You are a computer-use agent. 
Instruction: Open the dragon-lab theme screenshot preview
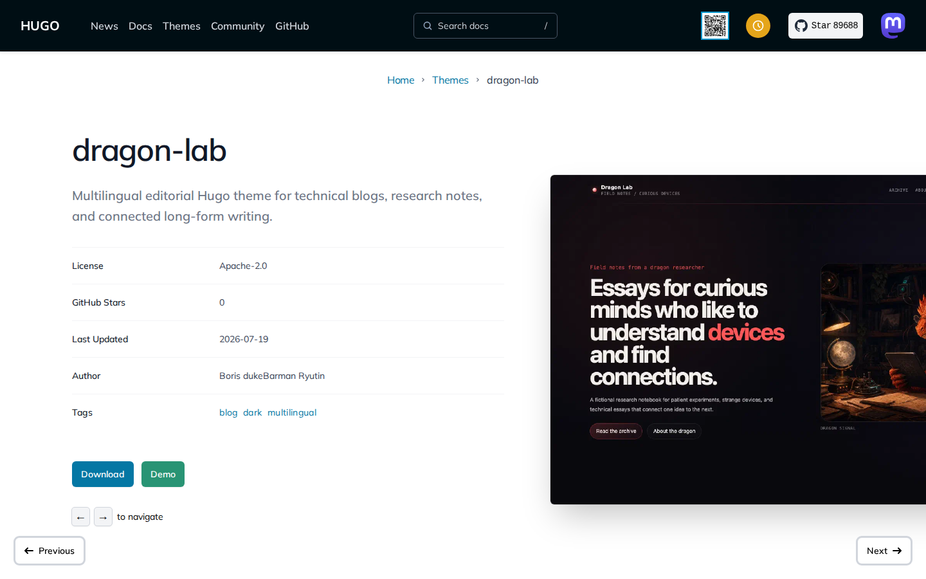(x=738, y=340)
